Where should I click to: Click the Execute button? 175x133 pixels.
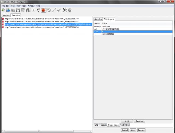point(141,130)
